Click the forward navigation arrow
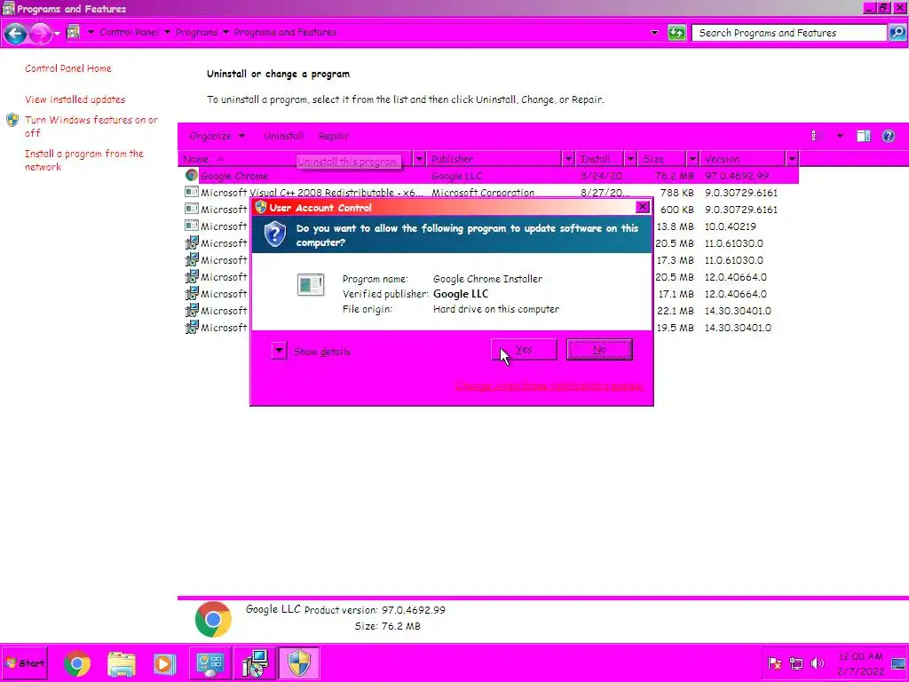Screen dimensions: 909x682 [x=39, y=33]
